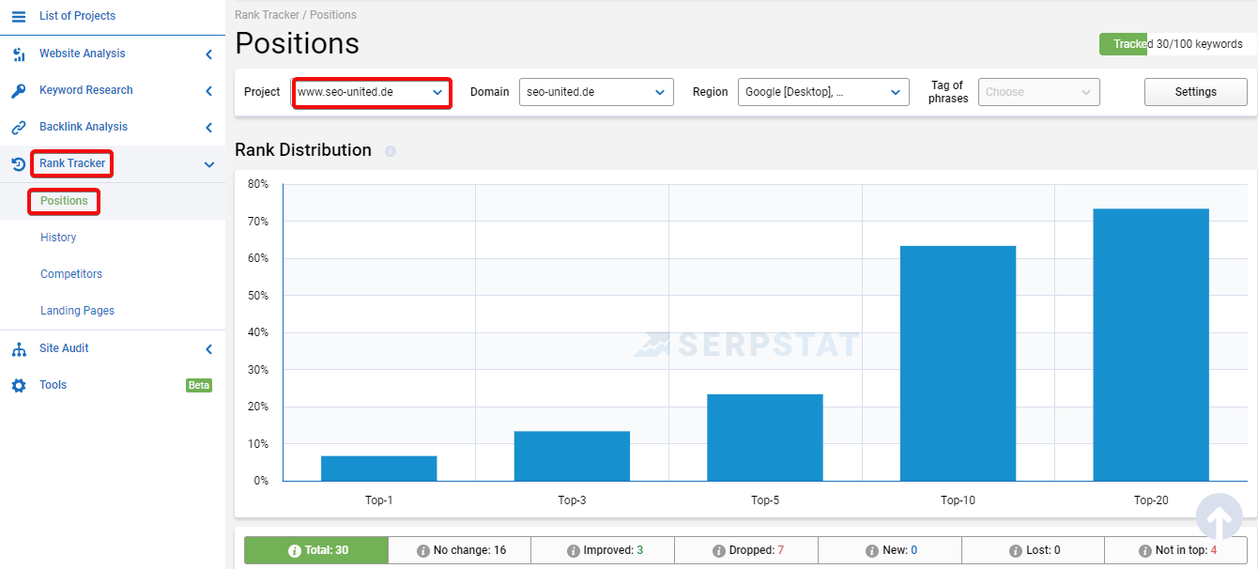Click the Settings button

1196,92
